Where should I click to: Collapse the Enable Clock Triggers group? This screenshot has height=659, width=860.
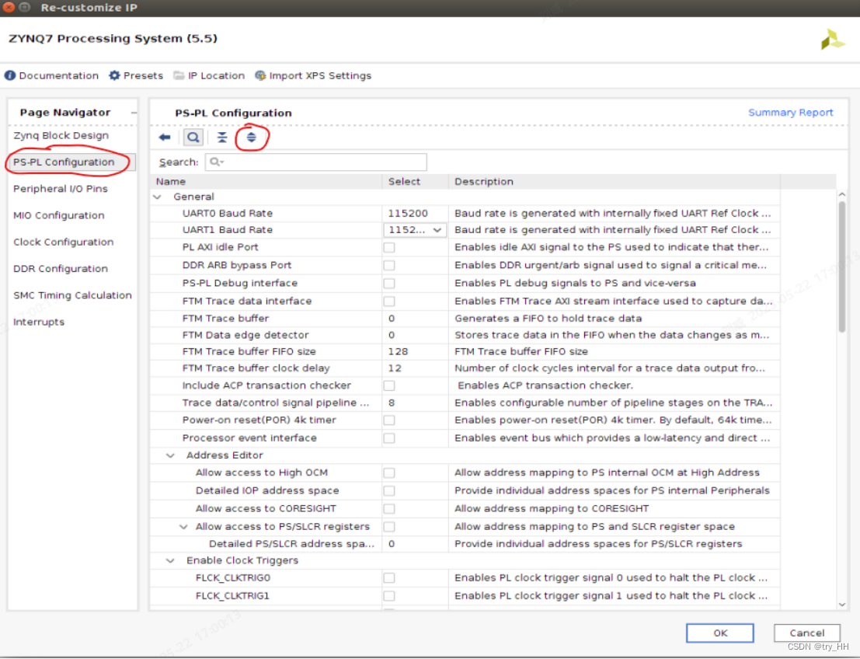click(x=171, y=561)
